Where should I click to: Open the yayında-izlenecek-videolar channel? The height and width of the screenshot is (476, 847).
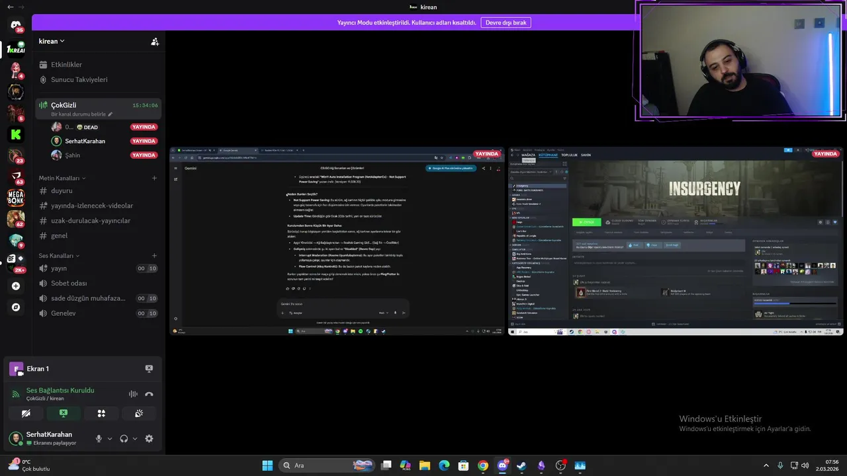coord(98,206)
